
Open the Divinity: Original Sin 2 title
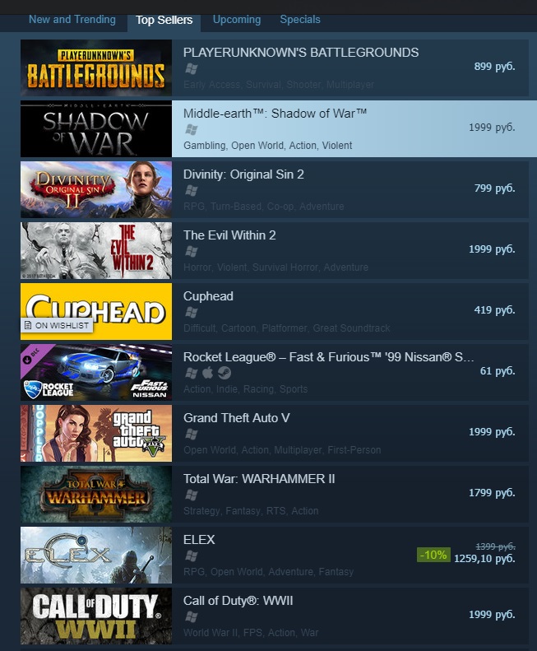point(243,174)
